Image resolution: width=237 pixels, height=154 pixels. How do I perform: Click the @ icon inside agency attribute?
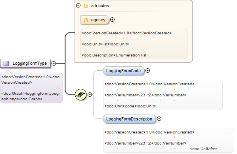click(86, 20)
